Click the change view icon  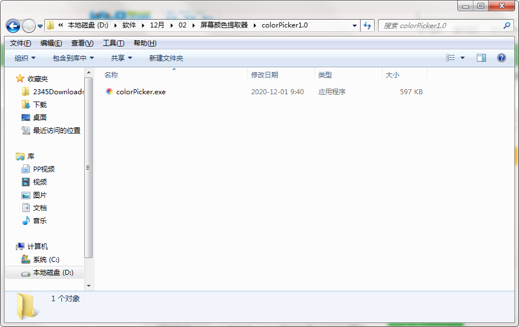coord(450,58)
